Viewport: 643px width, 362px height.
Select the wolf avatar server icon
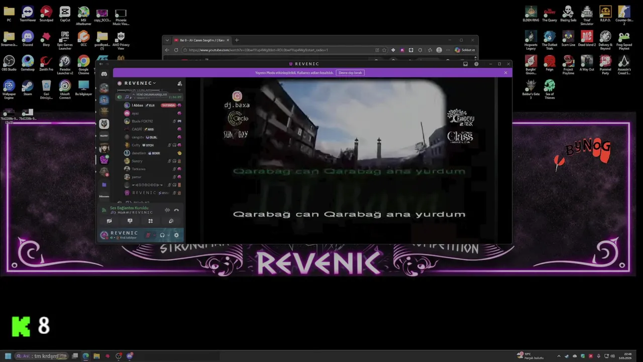point(104,123)
